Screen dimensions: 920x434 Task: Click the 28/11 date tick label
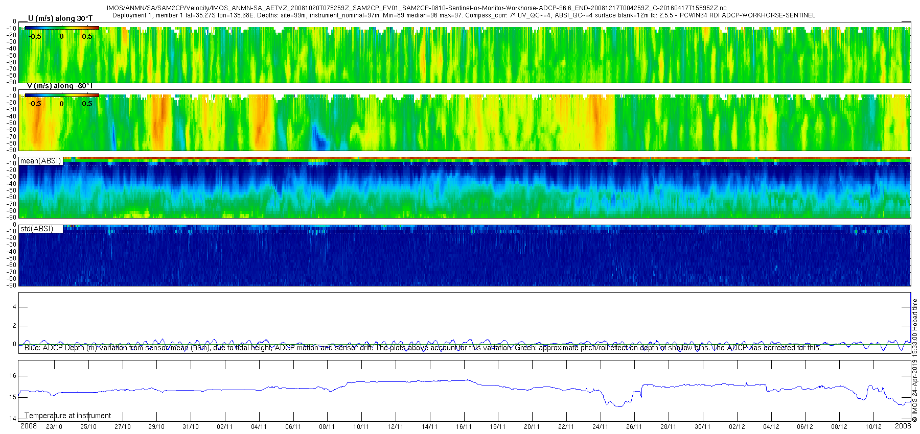(669, 427)
